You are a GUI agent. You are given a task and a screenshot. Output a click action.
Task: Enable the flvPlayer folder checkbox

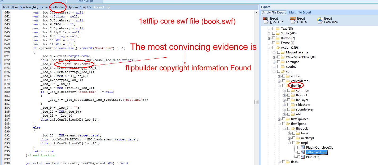pyautogui.click(x=289, y=100)
